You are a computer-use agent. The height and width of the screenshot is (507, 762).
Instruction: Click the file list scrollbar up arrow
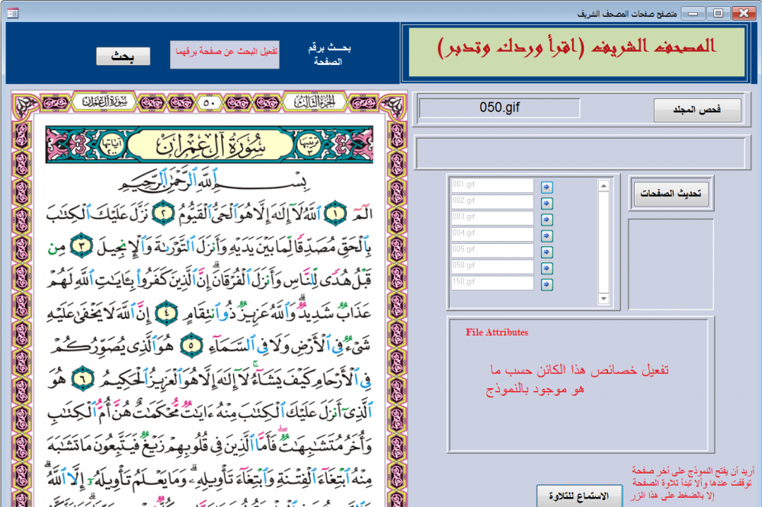coord(604,186)
